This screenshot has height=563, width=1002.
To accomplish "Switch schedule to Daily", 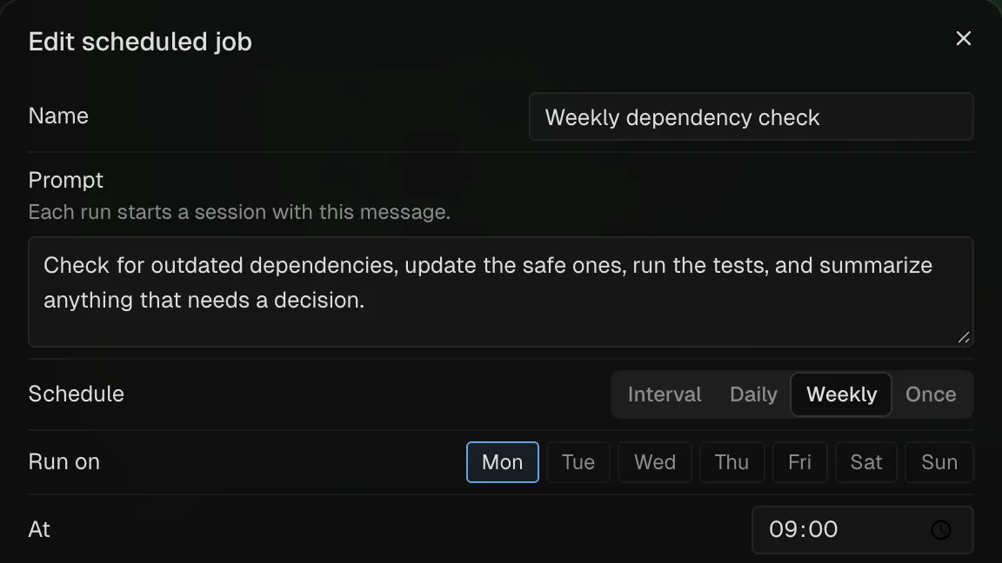I will tap(753, 394).
